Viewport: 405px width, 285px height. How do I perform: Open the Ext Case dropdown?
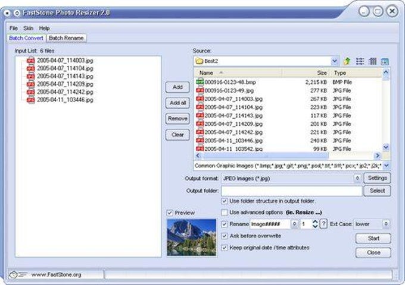[x=386, y=224]
